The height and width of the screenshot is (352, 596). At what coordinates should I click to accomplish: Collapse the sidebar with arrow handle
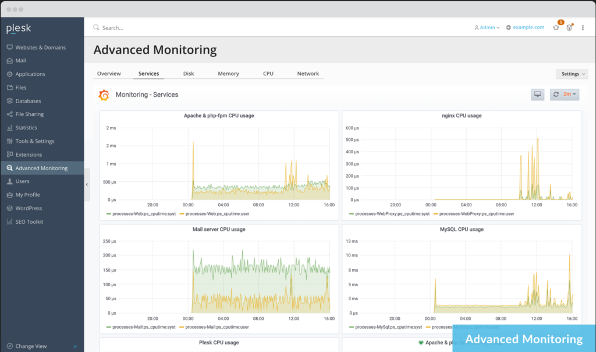click(x=87, y=185)
